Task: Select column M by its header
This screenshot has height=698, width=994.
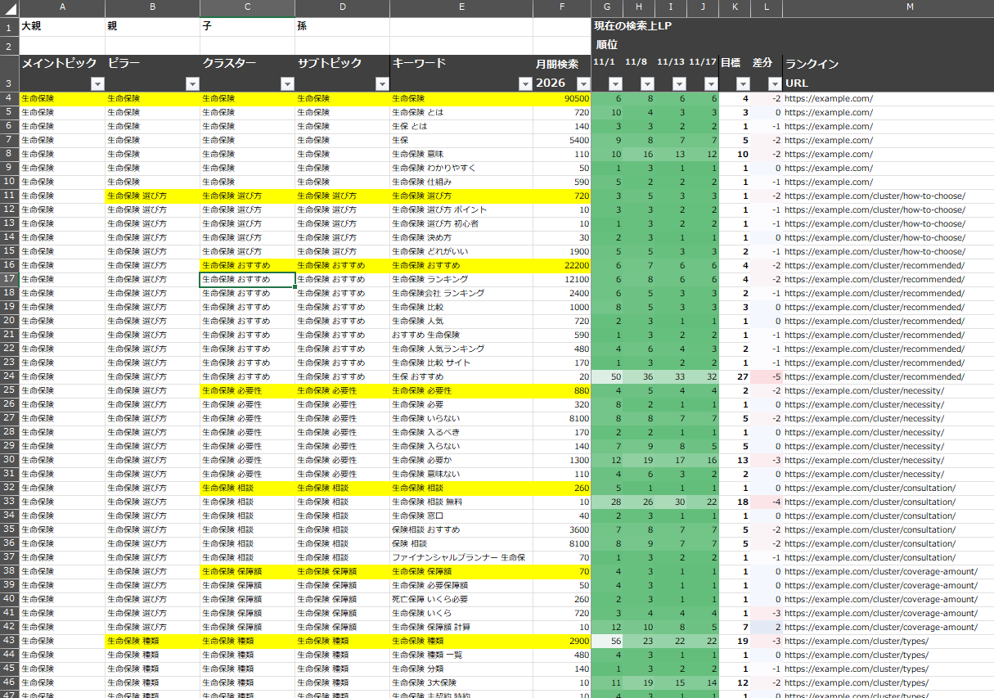Action: tap(888, 7)
